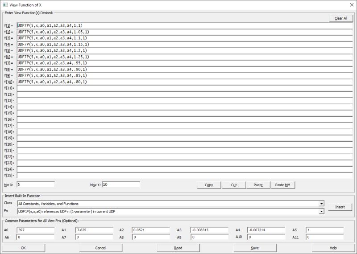
Task: Confirm with the OK button
Action: (23, 248)
